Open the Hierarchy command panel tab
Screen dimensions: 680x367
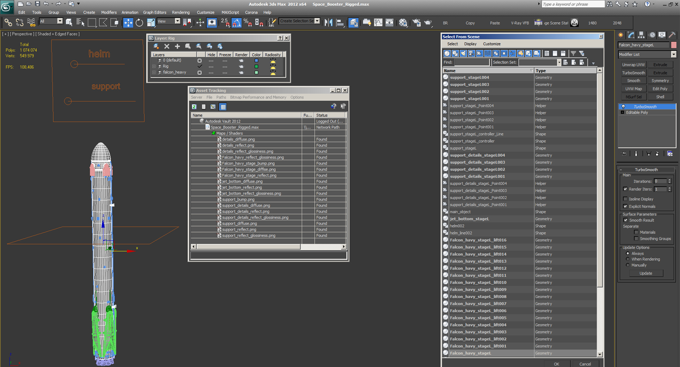point(641,35)
